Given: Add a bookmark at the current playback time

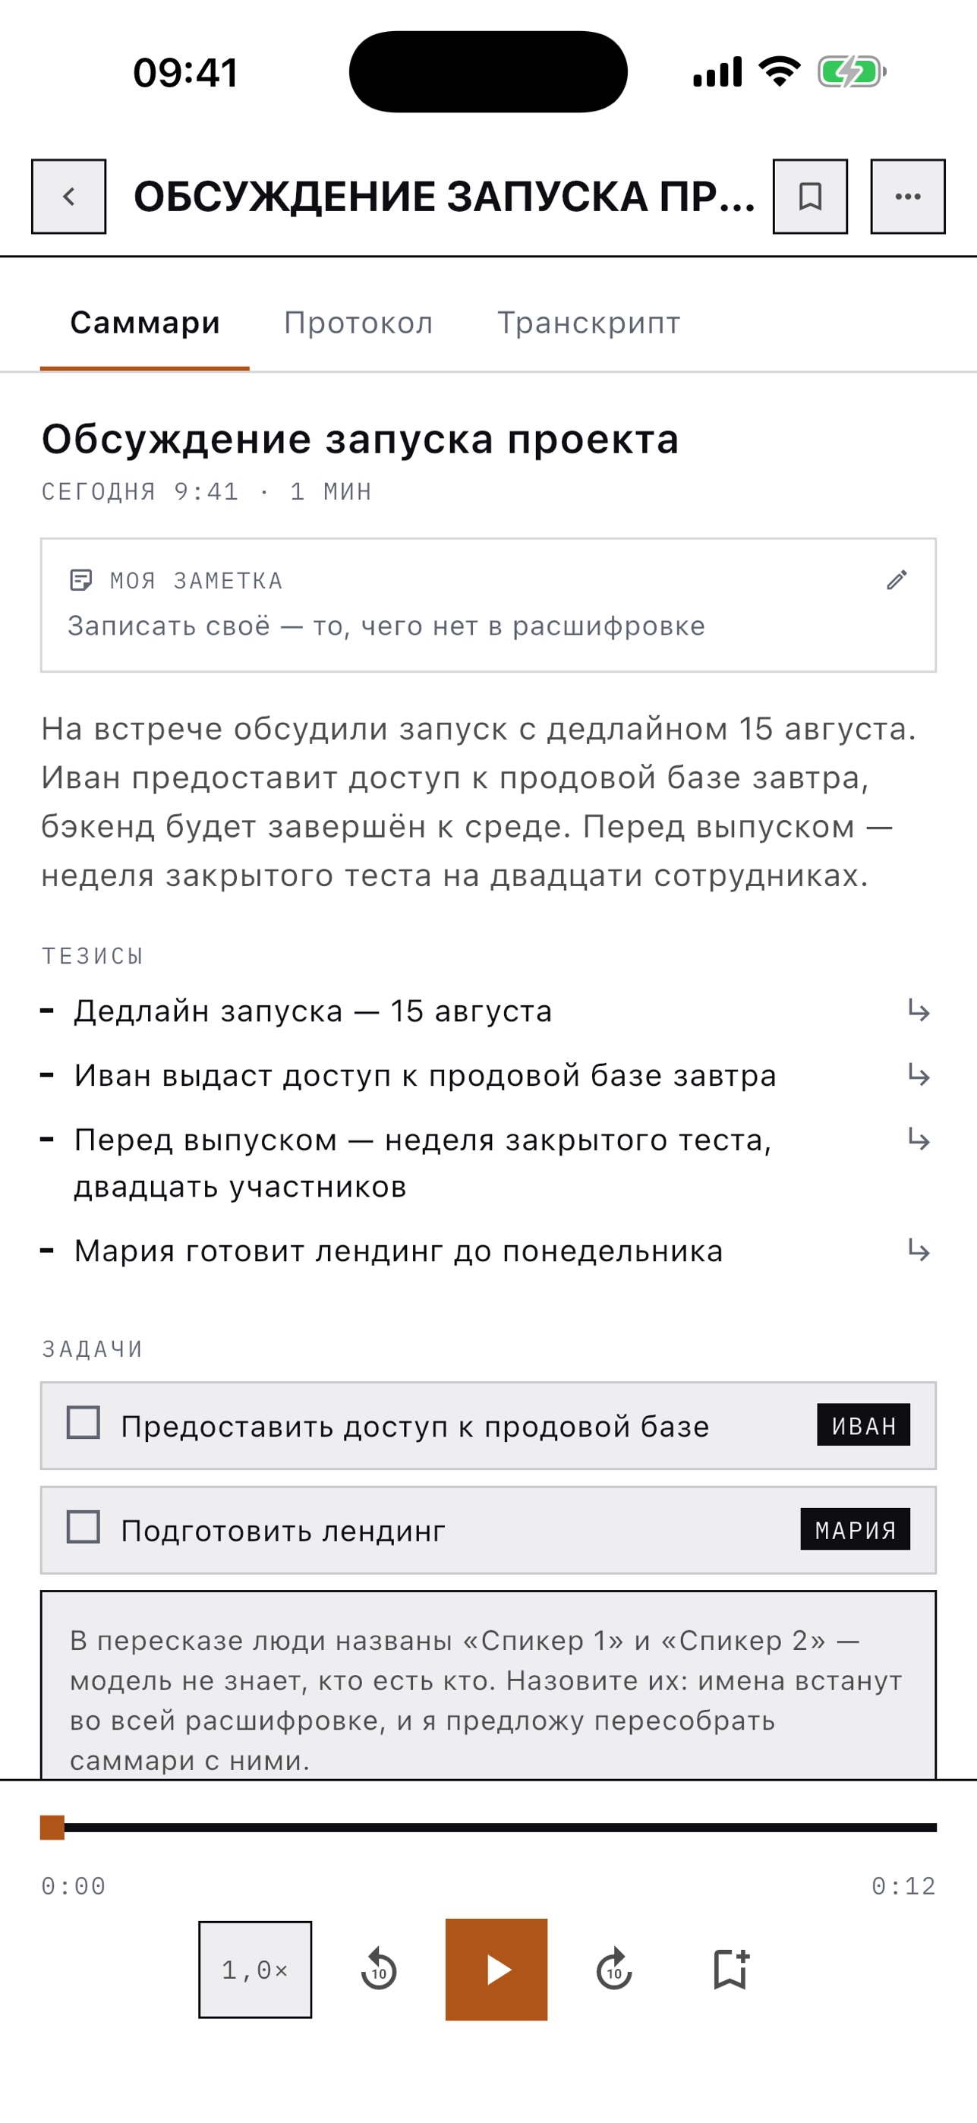Looking at the screenshot, I should [731, 1969].
